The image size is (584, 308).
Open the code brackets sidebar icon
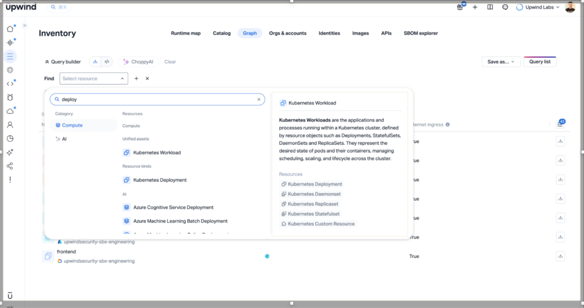click(10, 84)
